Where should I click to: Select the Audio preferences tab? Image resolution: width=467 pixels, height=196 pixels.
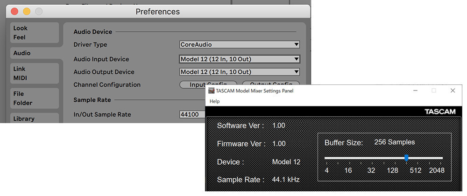[x=34, y=53]
